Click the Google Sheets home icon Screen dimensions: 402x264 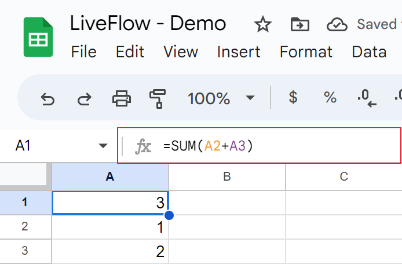pyautogui.click(x=38, y=37)
